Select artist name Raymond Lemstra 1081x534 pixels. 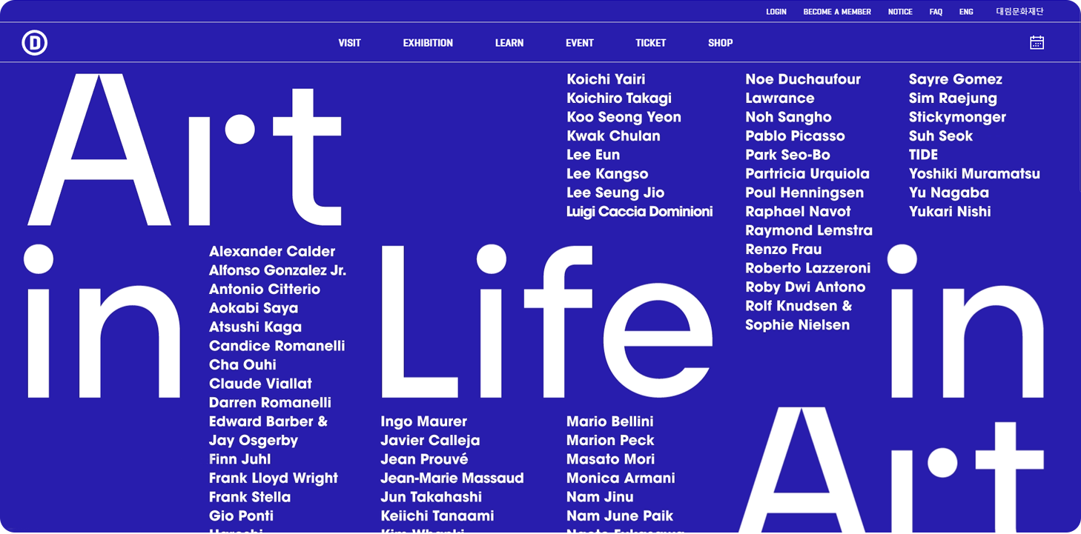click(x=809, y=230)
